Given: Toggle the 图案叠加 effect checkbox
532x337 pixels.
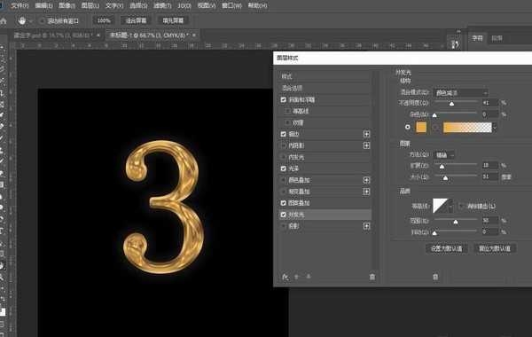Looking at the screenshot, I should coord(284,203).
